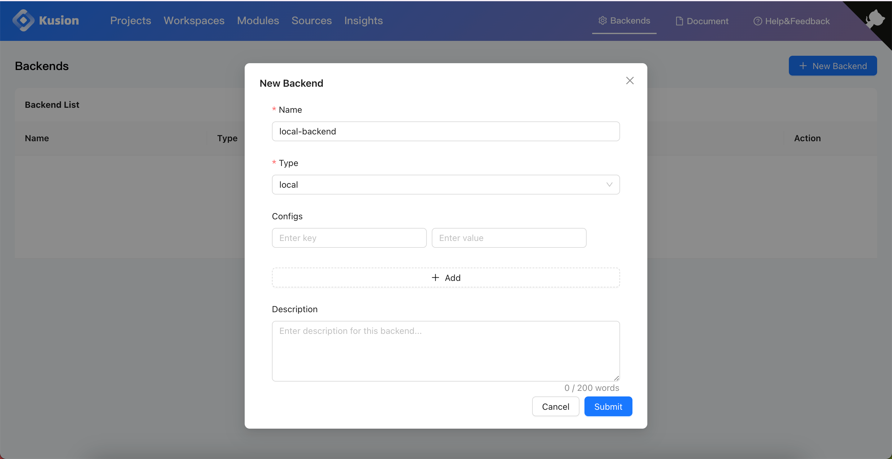Open the Insights section
Screen dimensions: 892x459
pos(363,20)
